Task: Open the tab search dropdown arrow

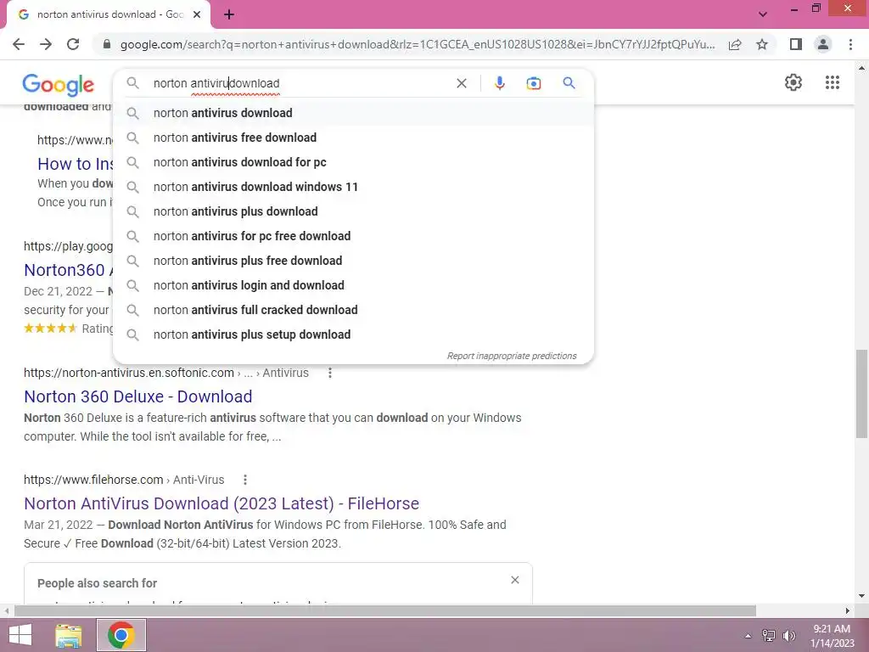Action: (x=763, y=14)
